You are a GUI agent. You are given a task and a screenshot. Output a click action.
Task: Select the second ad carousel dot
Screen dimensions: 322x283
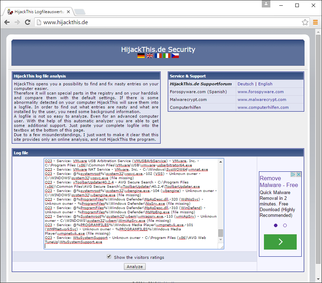285,225
